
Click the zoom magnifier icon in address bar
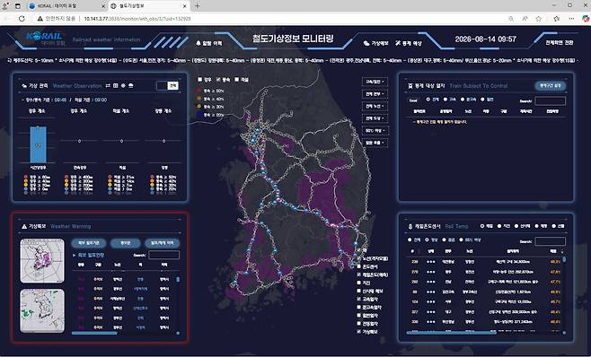pos(511,19)
